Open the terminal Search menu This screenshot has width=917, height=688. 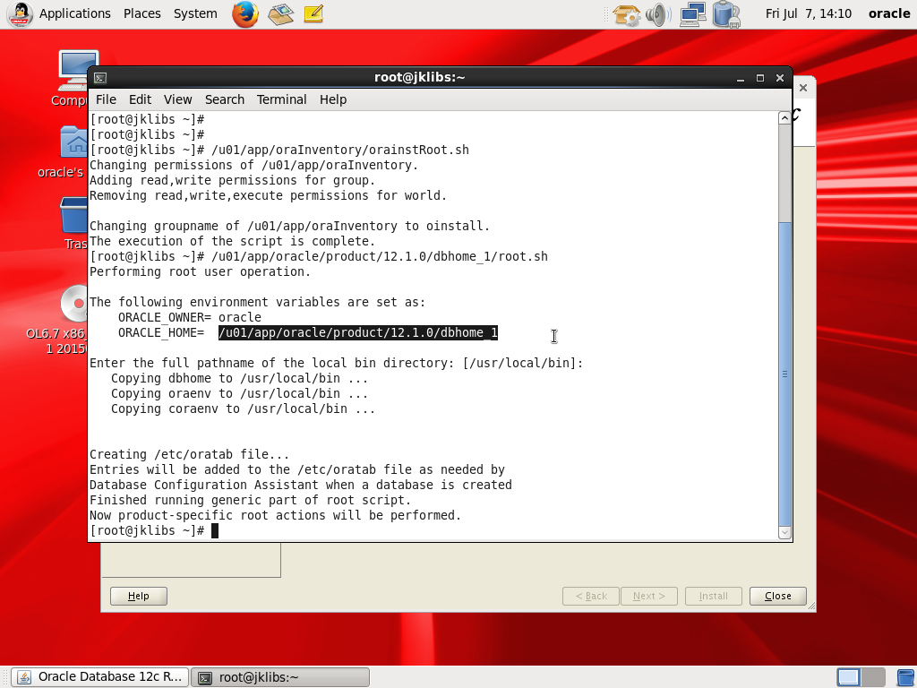[225, 99]
